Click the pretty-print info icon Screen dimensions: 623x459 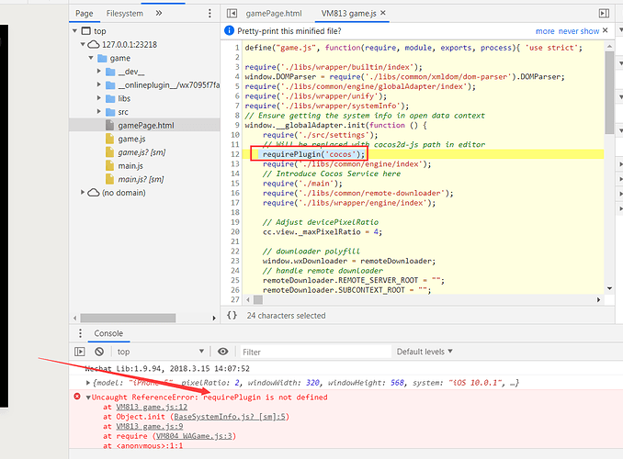click(x=229, y=30)
